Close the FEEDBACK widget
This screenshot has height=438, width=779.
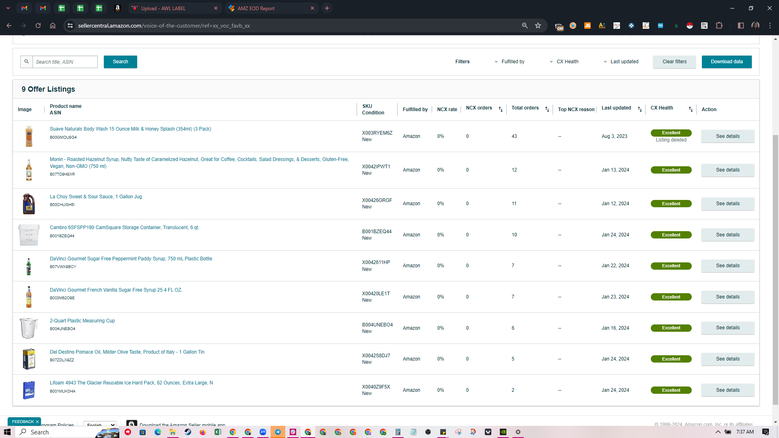(37, 422)
